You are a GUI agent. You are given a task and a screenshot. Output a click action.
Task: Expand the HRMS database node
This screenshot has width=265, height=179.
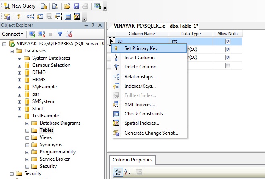click(19, 80)
